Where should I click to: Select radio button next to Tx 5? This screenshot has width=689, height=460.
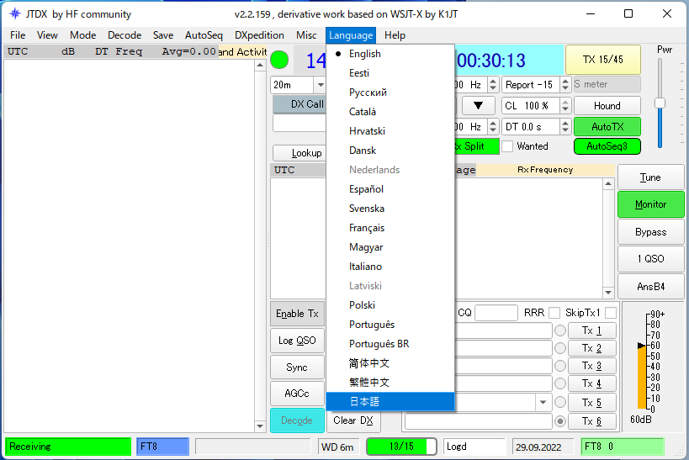560,402
